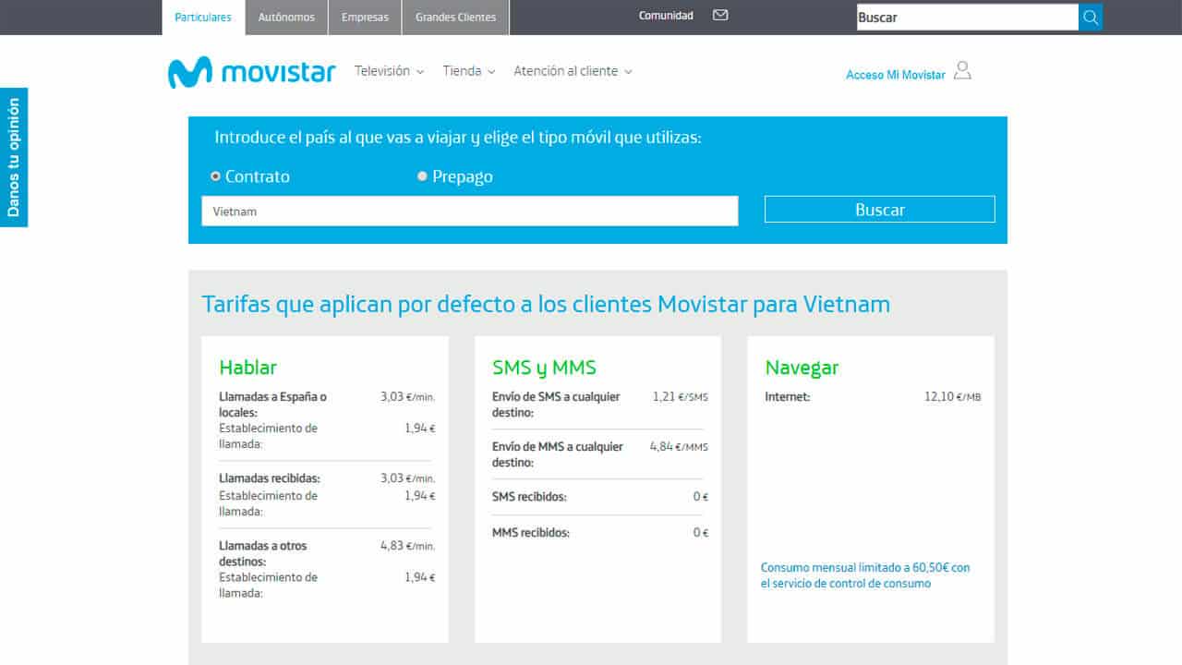Click the Internet label in Navegar
This screenshot has width=1182, height=665.
pos(787,397)
